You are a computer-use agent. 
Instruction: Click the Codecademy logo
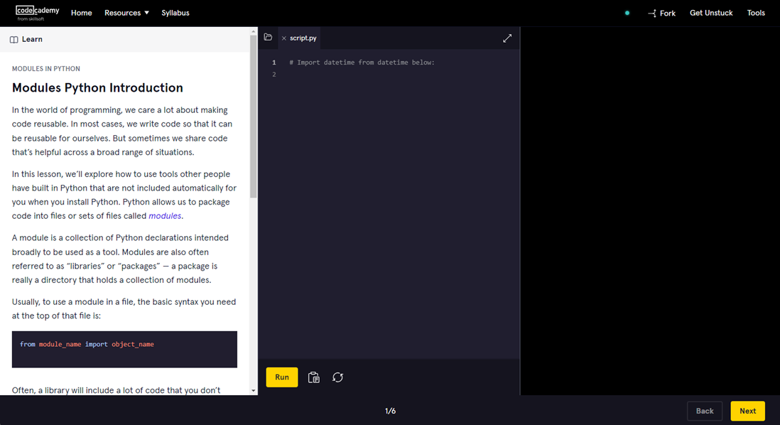point(37,13)
